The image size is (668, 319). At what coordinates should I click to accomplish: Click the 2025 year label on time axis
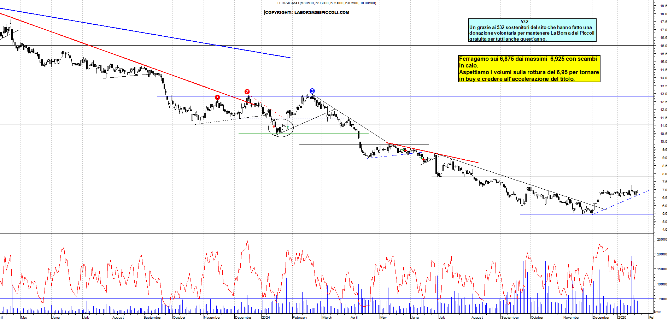coord(622,317)
